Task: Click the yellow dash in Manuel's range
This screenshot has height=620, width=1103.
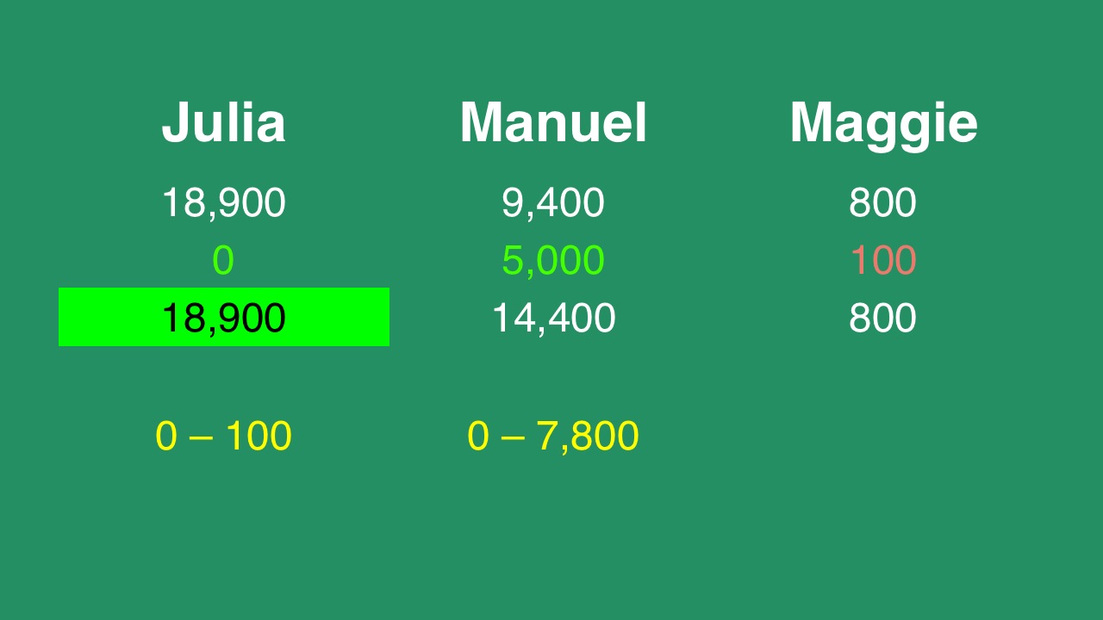Action: [x=513, y=437]
